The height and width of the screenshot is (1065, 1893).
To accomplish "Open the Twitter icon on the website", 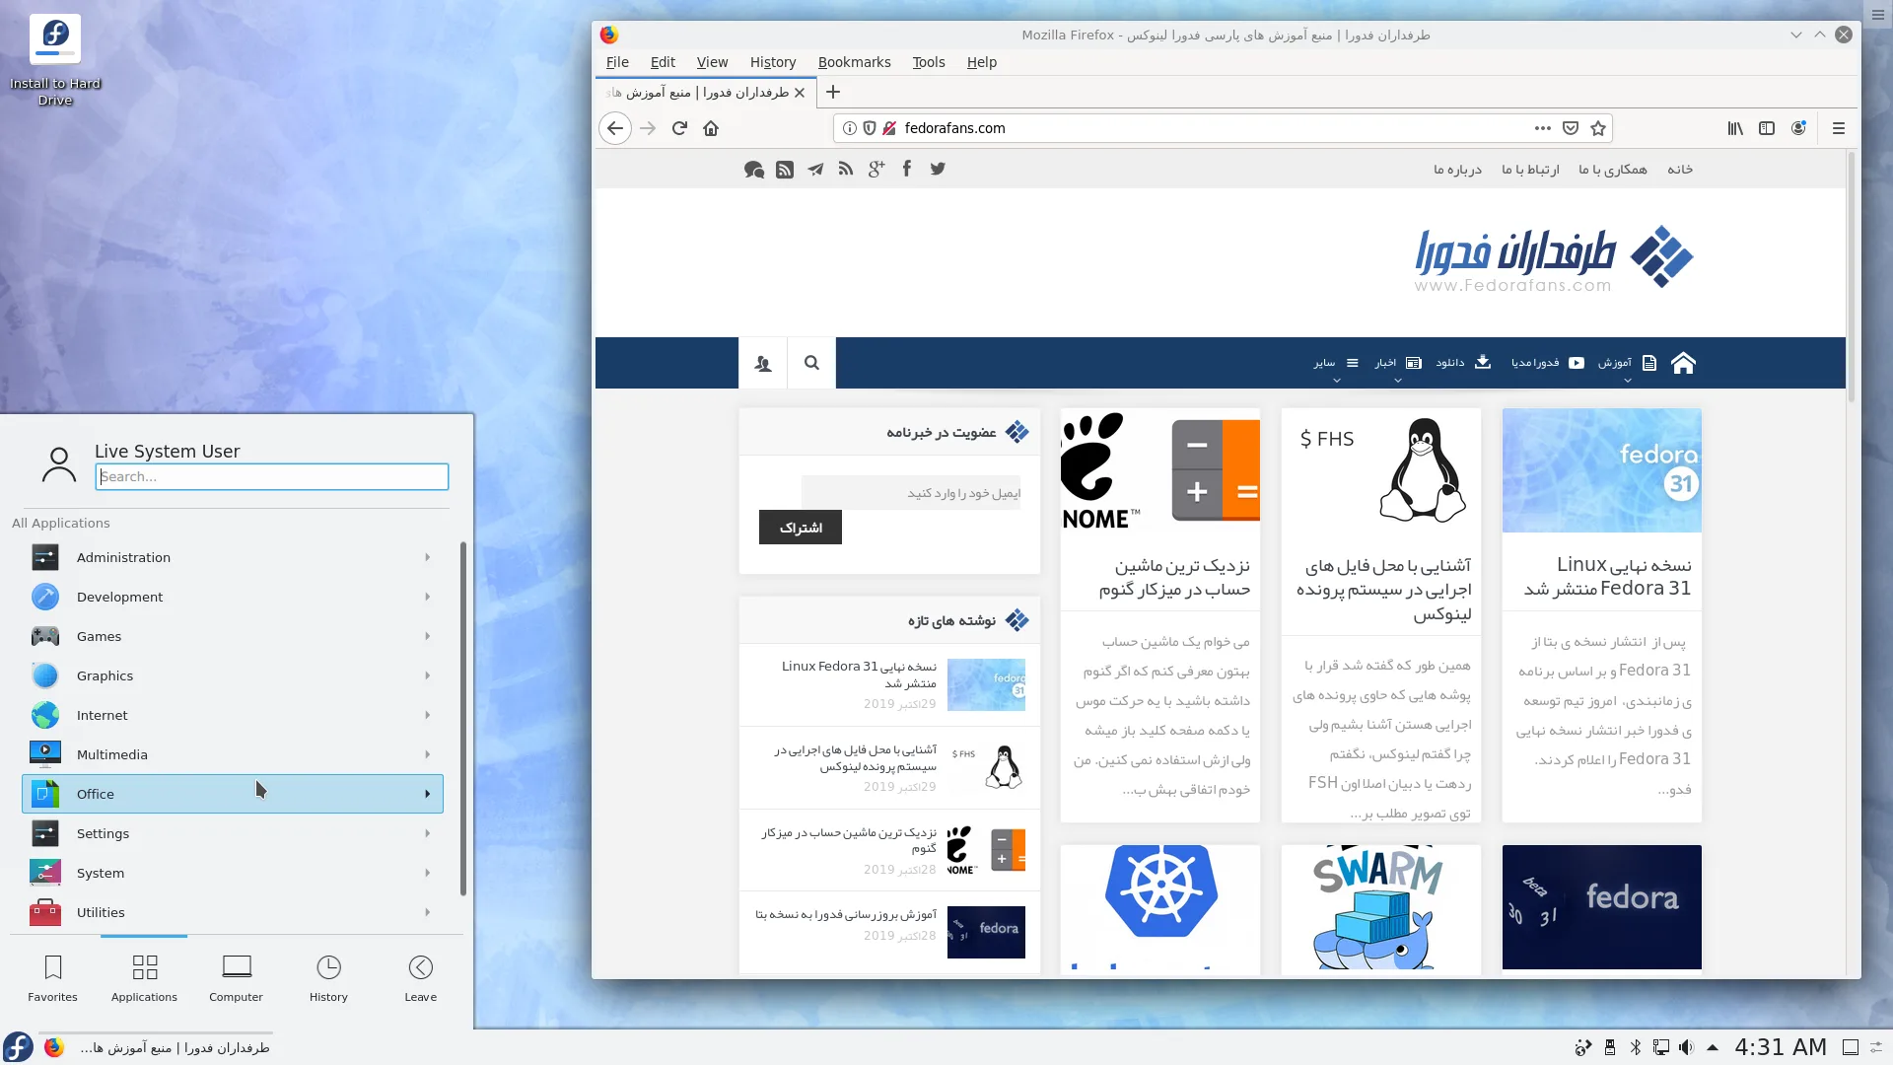I will click(x=938, y=169).
